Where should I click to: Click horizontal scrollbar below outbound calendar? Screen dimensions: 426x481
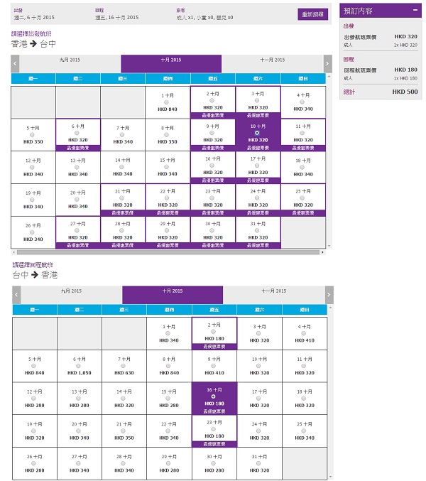[x=170, y=252]
